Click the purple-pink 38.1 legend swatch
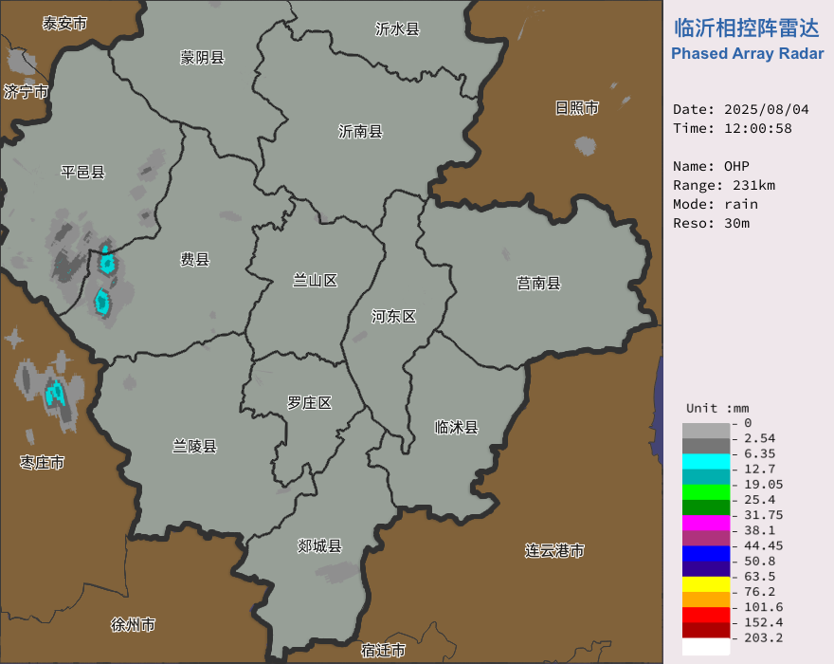834x664 pixels. pos(706,539)
